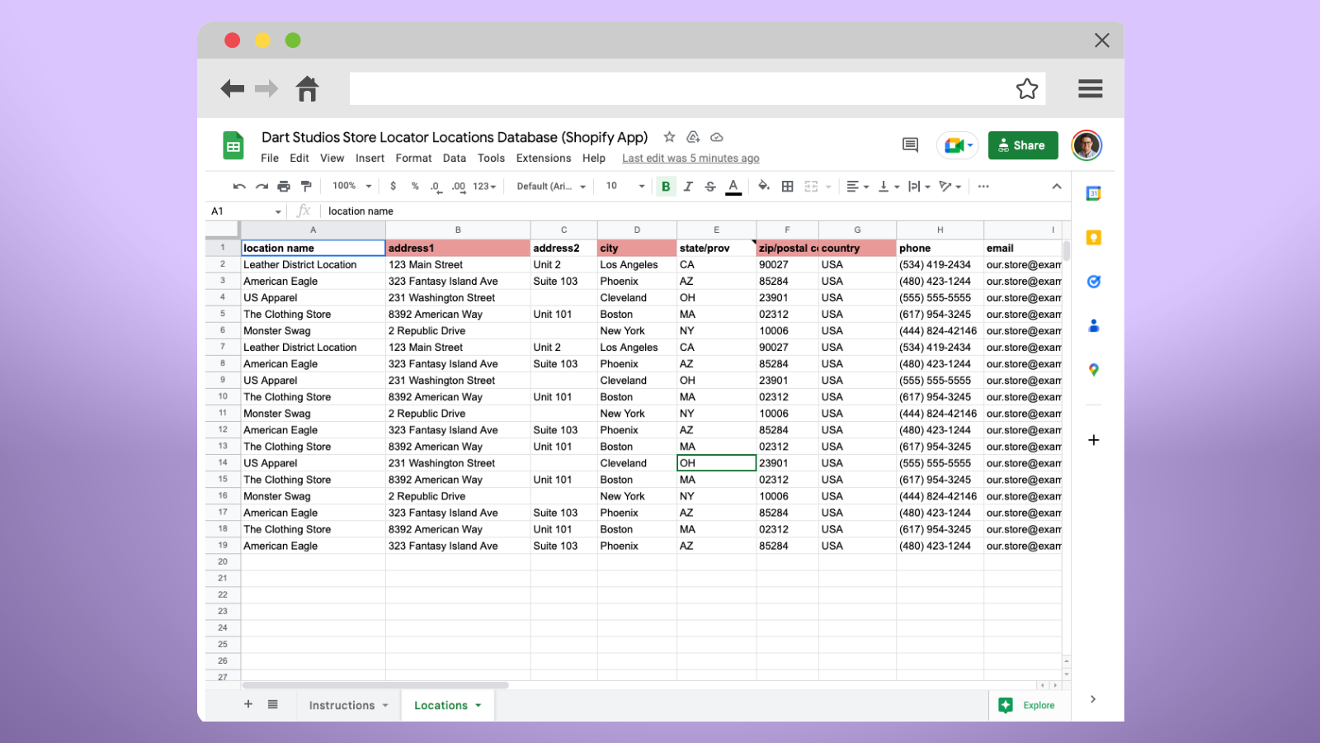Select the paint format tool
Viewport: 1320px width, 743px height.
click(x=305, y=186)
